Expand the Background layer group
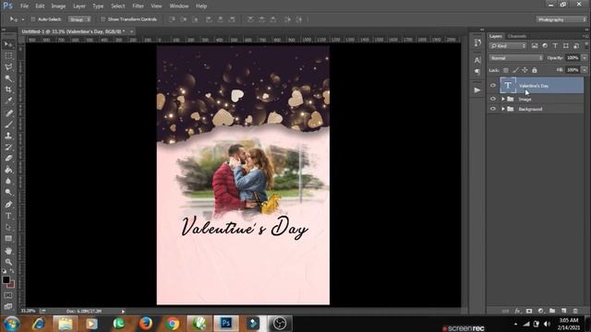The height and width of the screenshot is (332, 591). click(503, 109)
